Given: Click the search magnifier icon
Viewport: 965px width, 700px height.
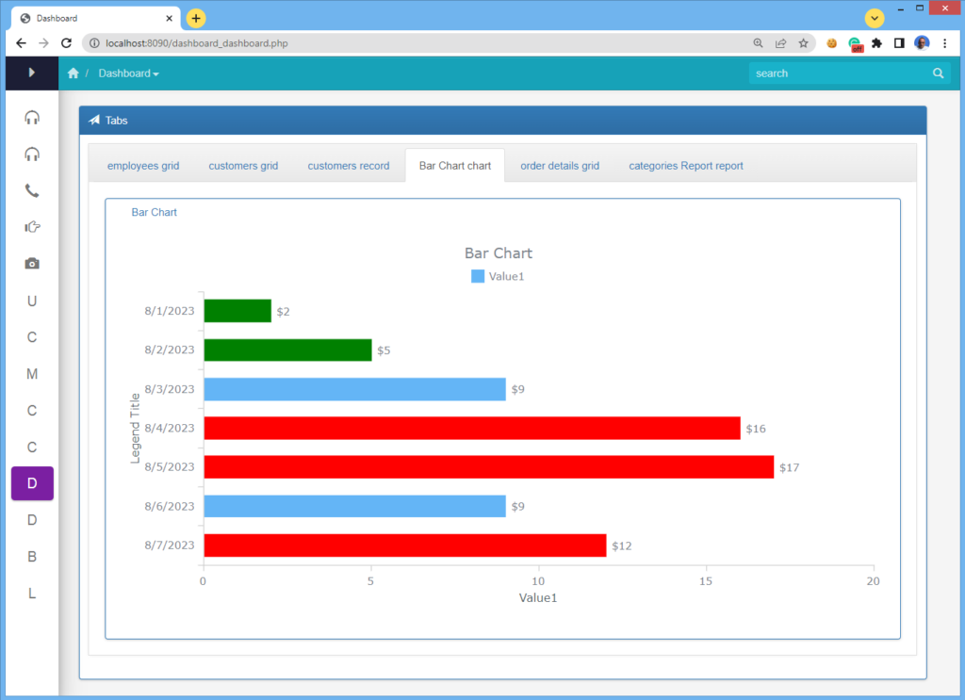Looking at the screenshot, I should (x=938, y=73).
